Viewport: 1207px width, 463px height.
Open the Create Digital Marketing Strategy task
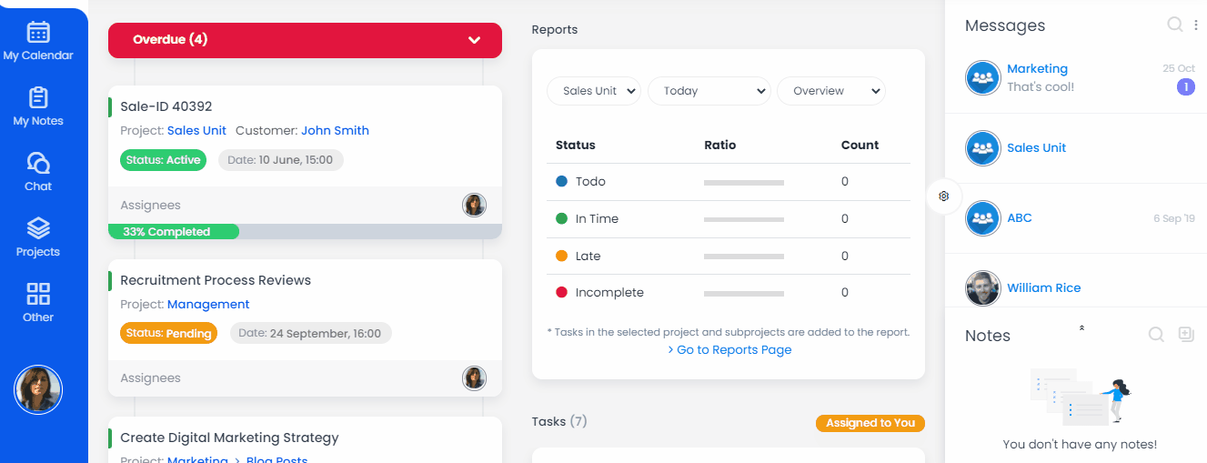[x=229, y=438]
